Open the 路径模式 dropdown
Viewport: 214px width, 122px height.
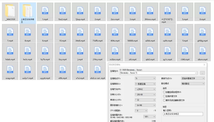pyautogui.click(x=193, y=84)
